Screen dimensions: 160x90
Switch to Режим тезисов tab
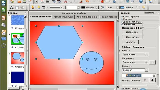tap(109, 17)
